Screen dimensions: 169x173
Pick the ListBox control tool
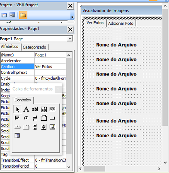(x=53, y=109)
